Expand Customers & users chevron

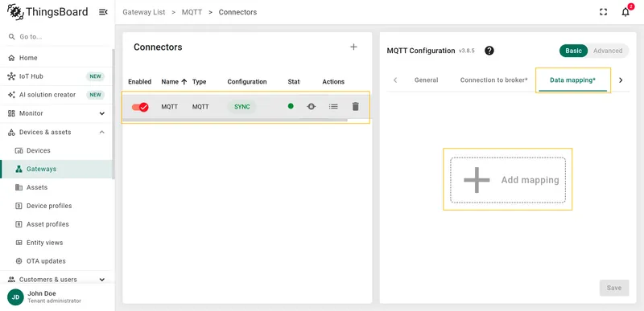click(x=102, y=280)
